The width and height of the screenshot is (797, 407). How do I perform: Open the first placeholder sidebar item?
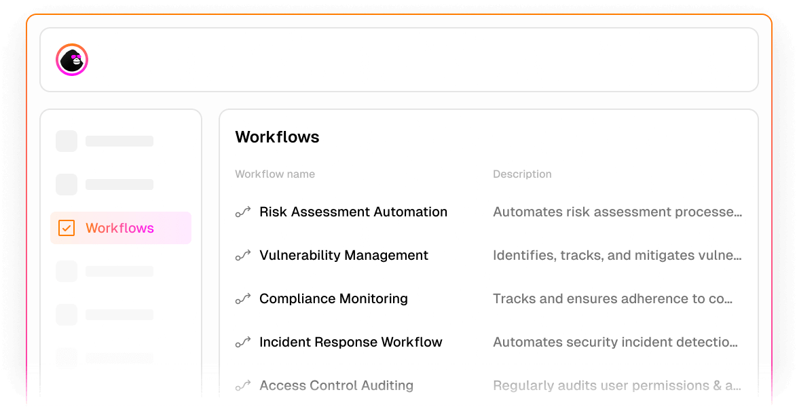click(x=105, y=141)
